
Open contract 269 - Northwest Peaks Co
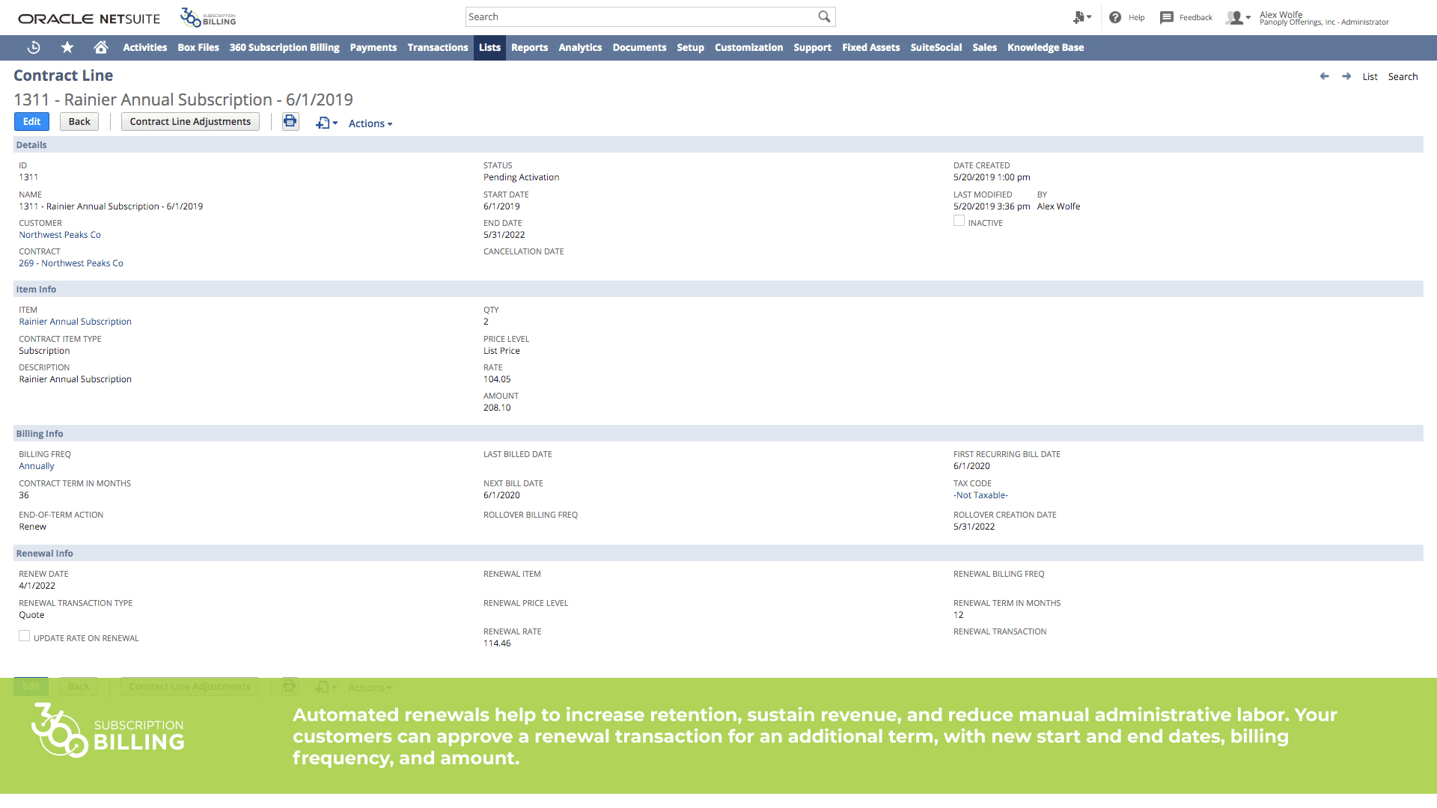click(71, 263)
